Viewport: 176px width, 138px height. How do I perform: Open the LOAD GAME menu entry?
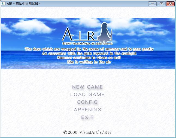click(87, 95)
